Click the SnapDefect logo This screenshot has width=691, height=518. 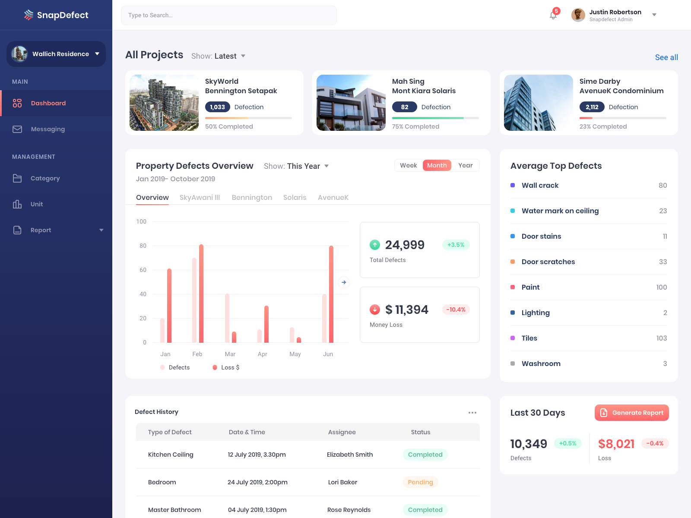coord(56,15)
